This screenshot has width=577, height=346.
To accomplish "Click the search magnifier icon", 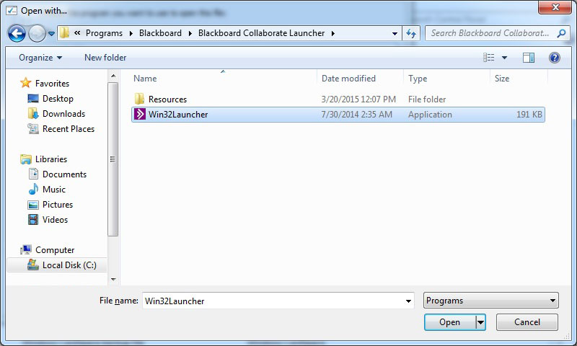I will tap(561, 33).
